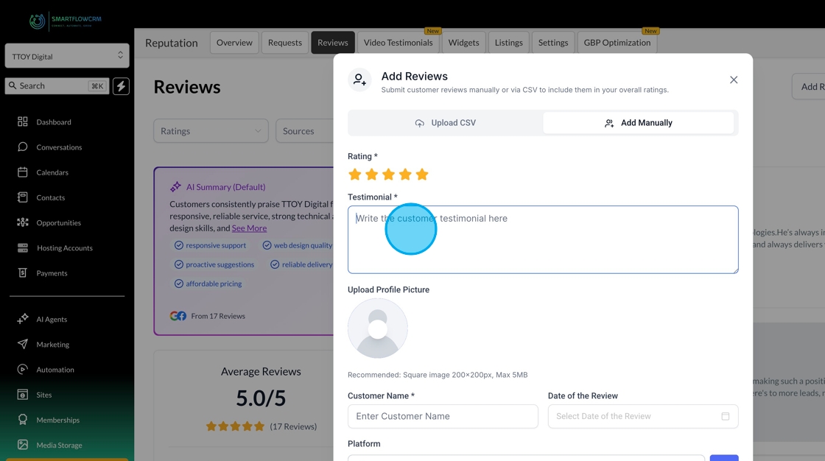
Task: Open the Memberships icon
Action: coord(22,420)
